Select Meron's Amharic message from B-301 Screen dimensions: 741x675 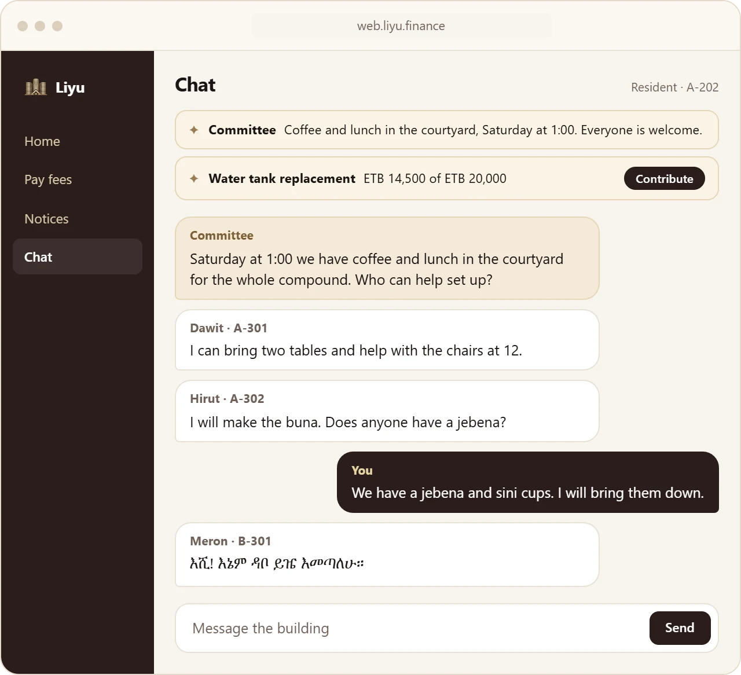pos(387,555)
